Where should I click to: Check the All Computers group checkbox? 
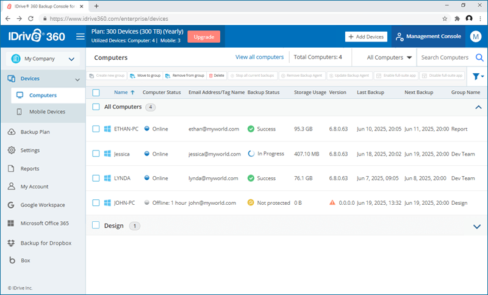coord(96,107)
